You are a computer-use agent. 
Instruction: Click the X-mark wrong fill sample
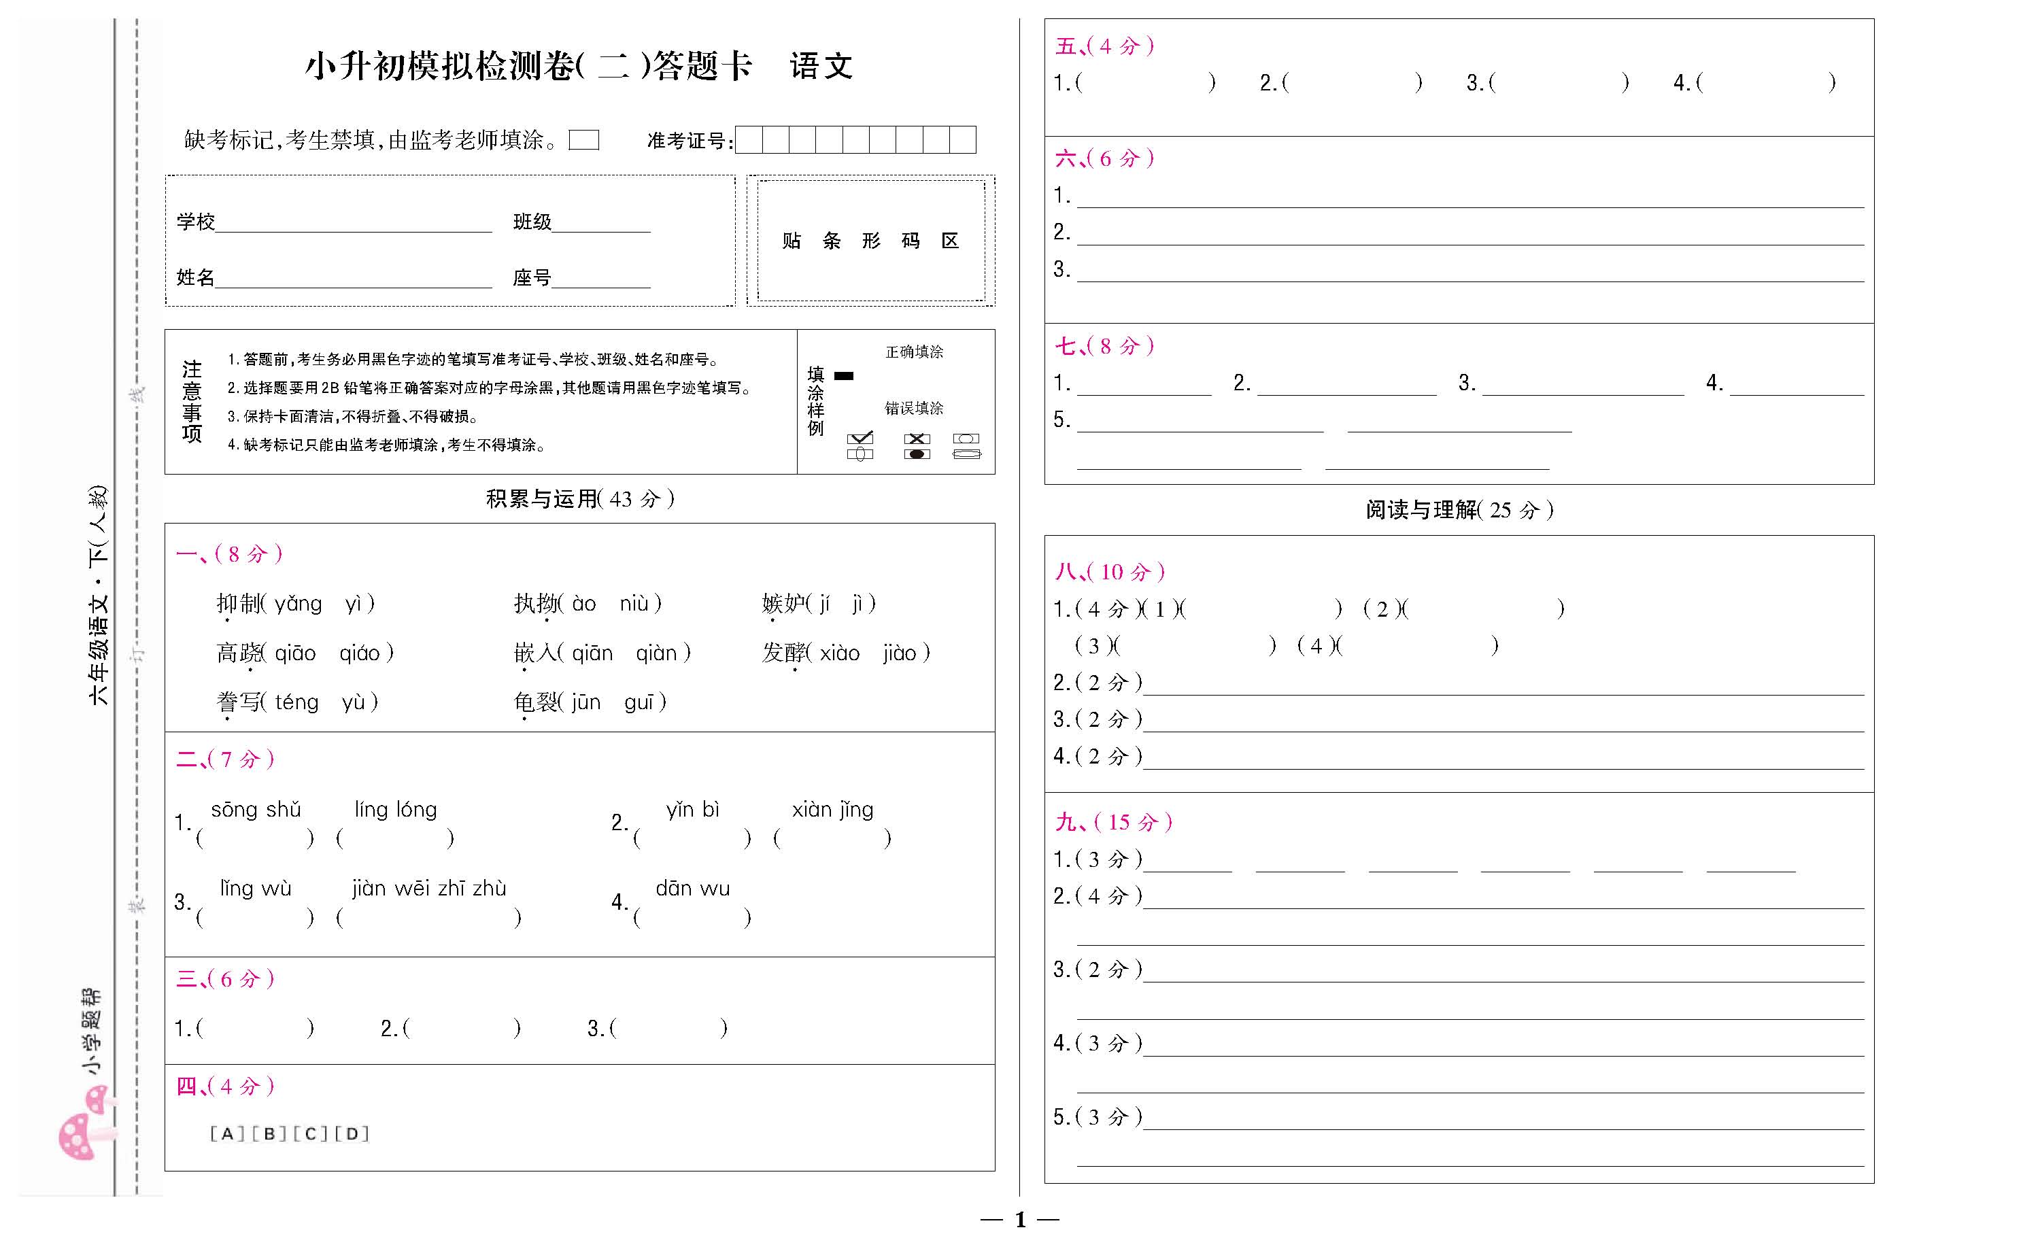(917, 439)
